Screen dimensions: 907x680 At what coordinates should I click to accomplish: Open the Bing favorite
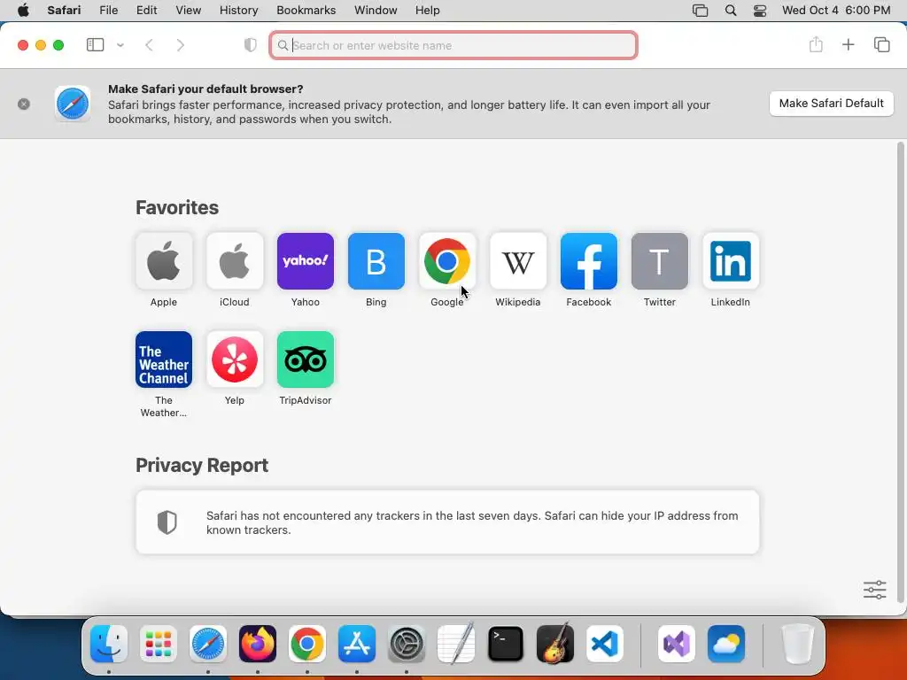pyautogui.click(x=376, y=261)
